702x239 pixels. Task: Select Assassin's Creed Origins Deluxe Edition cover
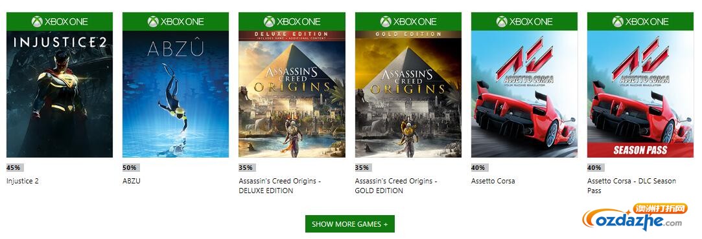tap(292, 94)
